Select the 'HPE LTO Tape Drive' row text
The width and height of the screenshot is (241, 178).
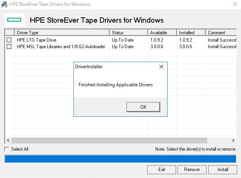click(37, 40)
